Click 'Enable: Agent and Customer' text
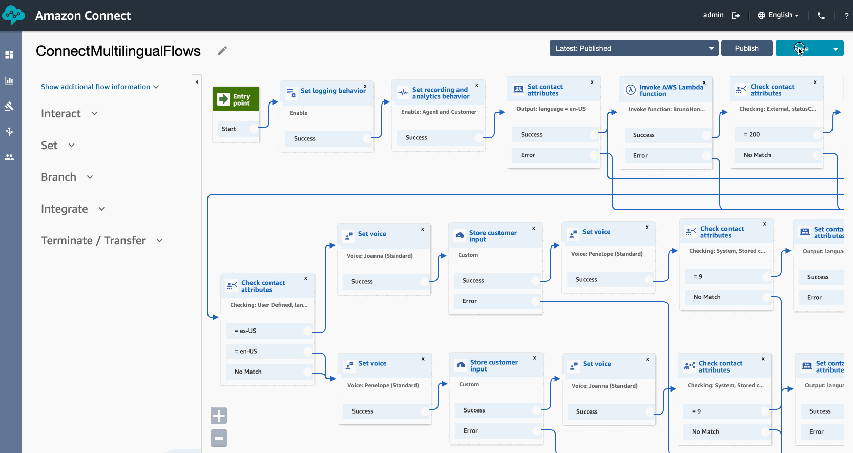The image size is (853, 453). pyautogui.click(x=439, y=112)
